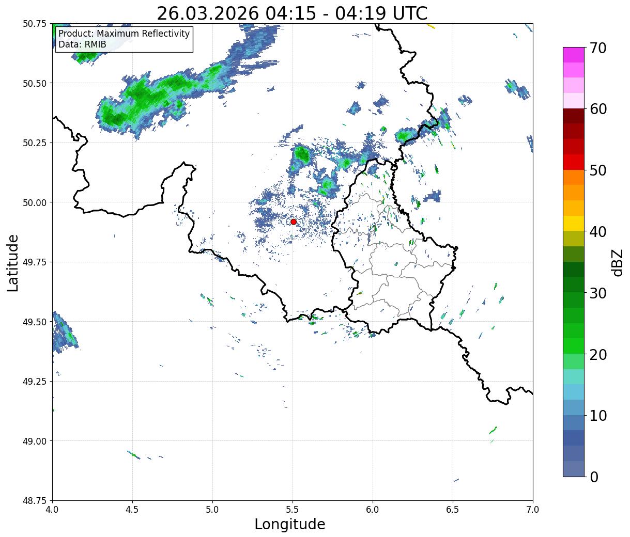630x537 pixels.
Task: Click the colorbar tick label 50
Action: [x=597, y=170]
